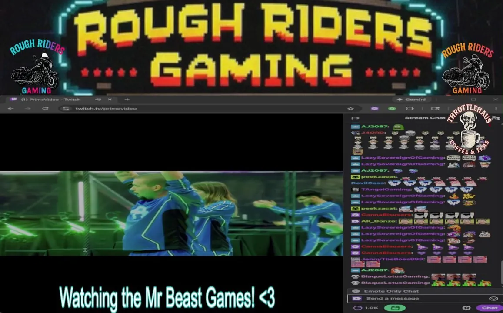Click the badge next to AK_Gonzo

[x=355, y=221]
